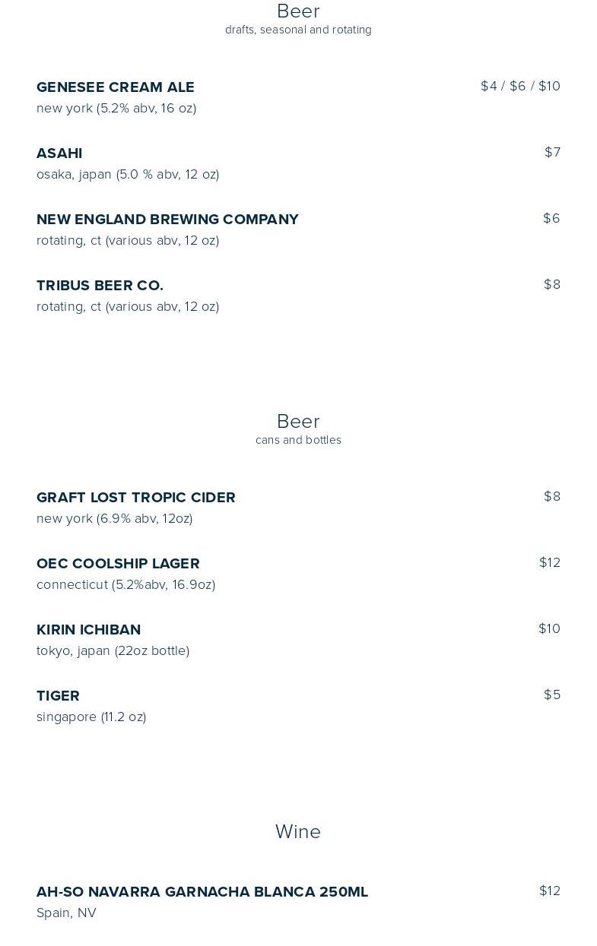The image size is (597, 946).
Task: Click the $5 price next to Tiger
Action: click(x=552, y=695)
